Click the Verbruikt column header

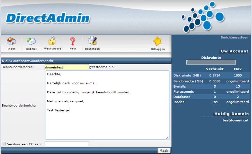tap(215, 69)
